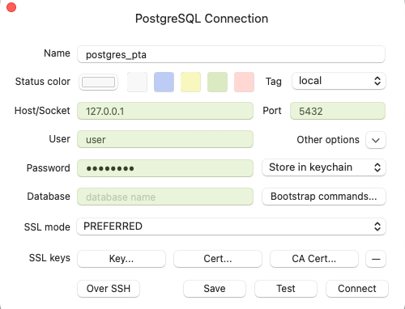Select the blue status color swatch
This screenshot has height=309, width=405.
click(x=164, y=82)
